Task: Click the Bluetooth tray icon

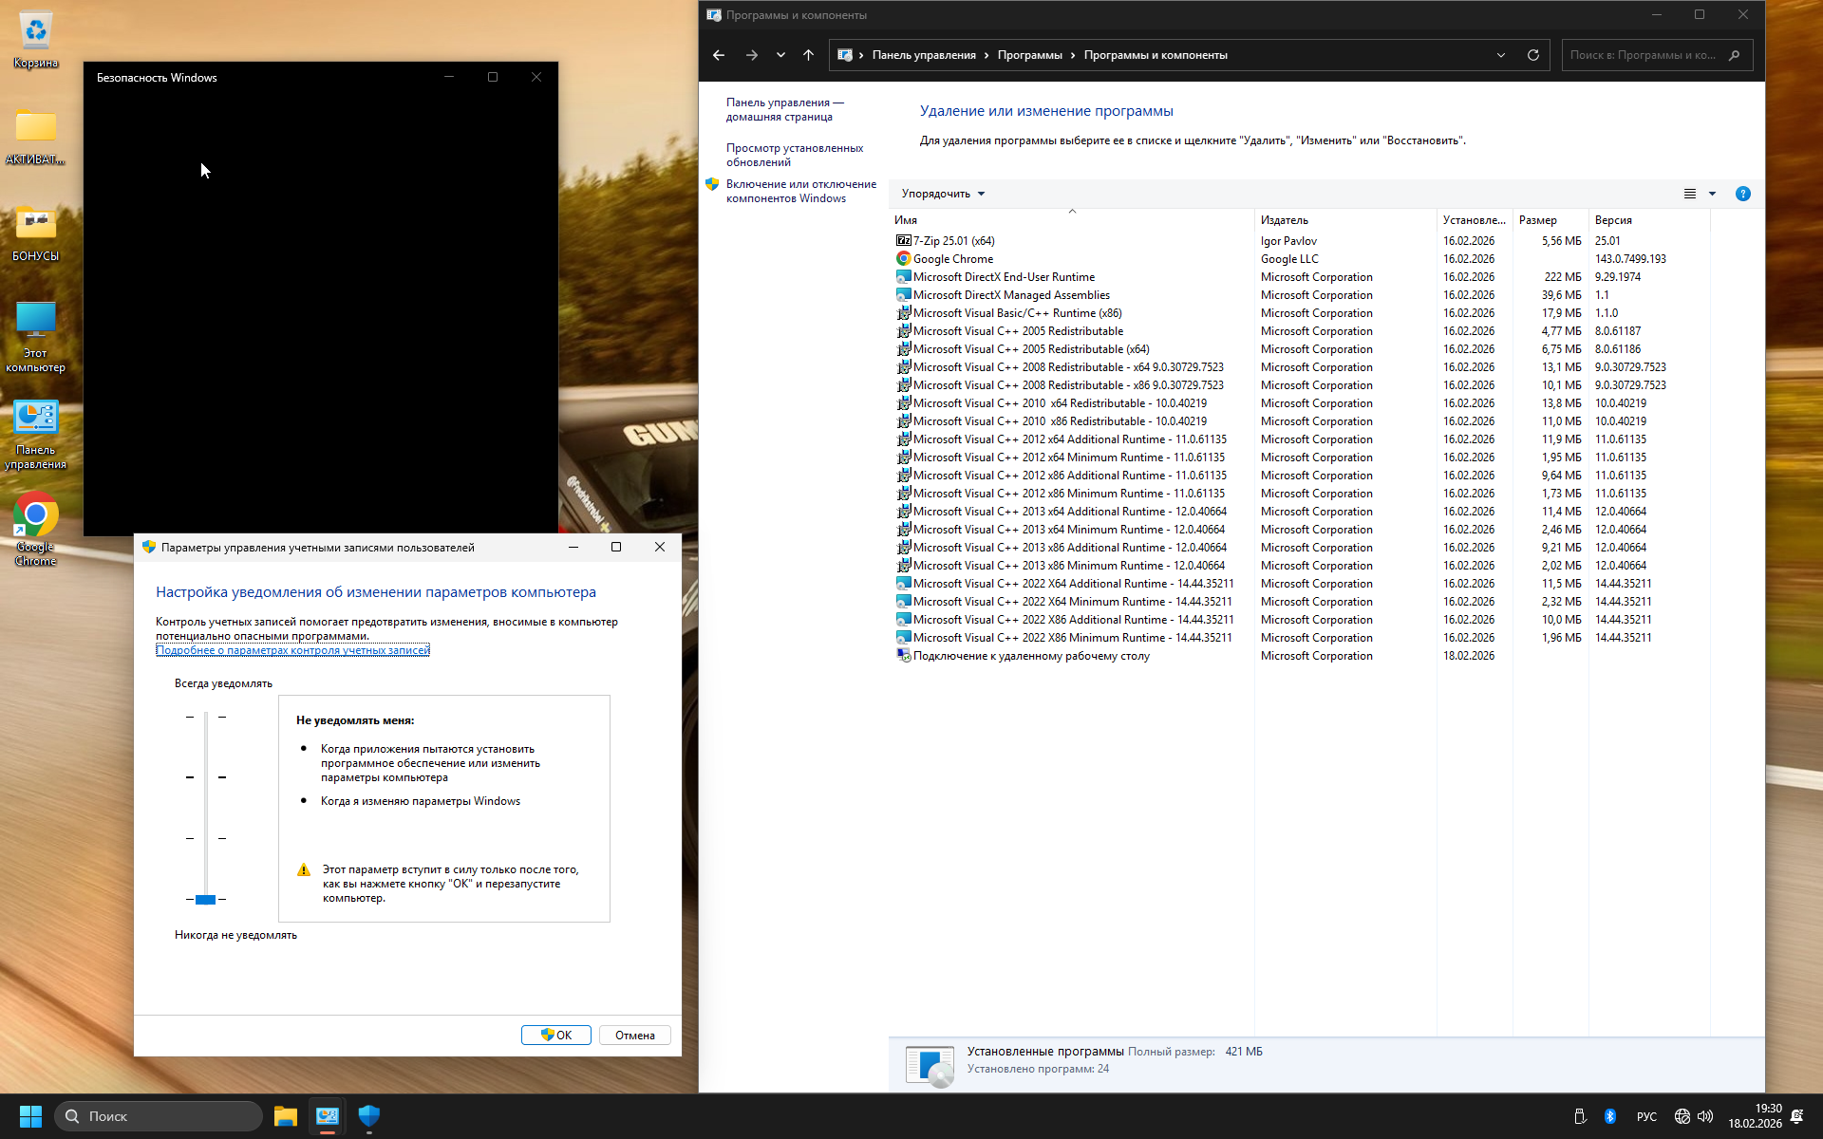Action: [1610, 1116]
